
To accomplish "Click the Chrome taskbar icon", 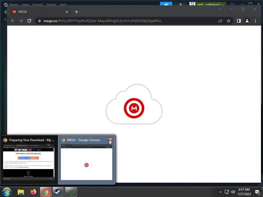I will coord(45,192).
